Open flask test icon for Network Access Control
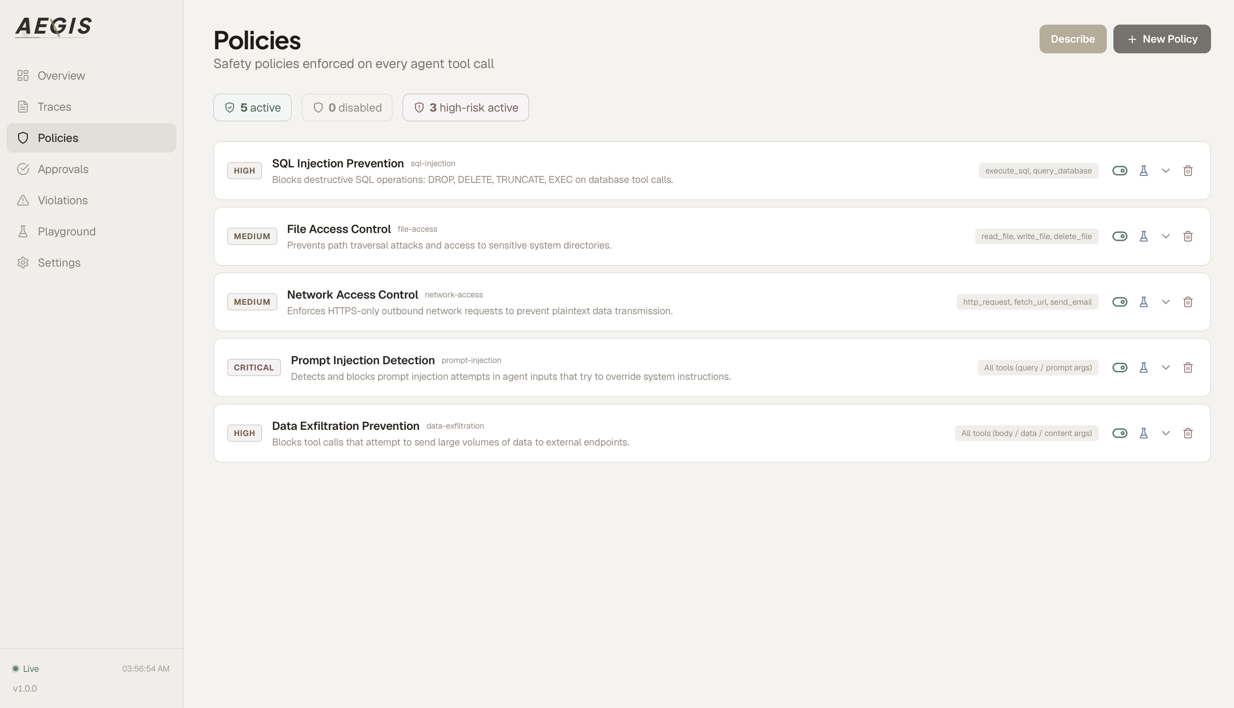The height and width of the screenshot is (708, 1234). (1144, 302)
